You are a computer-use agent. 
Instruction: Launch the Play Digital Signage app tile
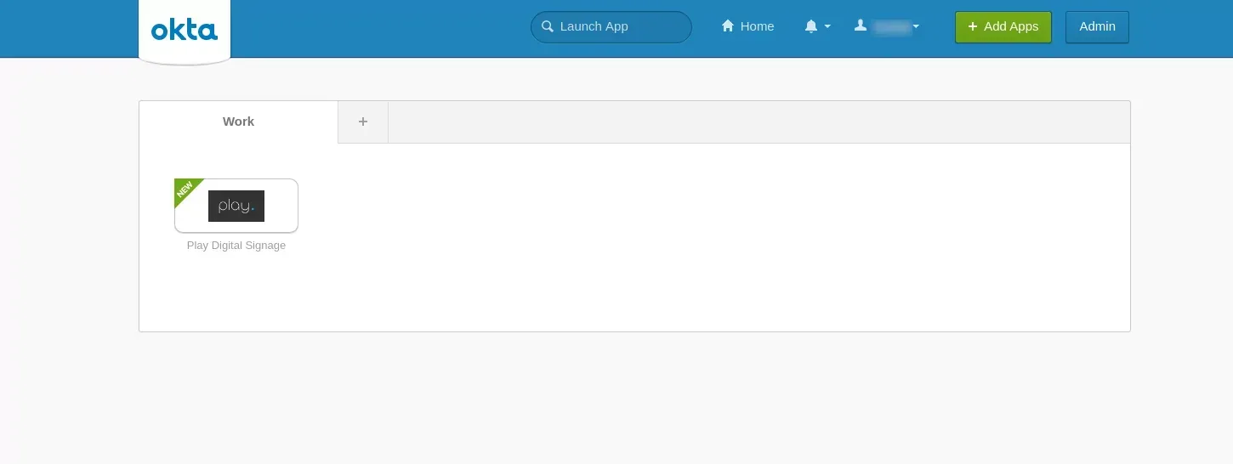click(x=236, y=206)
